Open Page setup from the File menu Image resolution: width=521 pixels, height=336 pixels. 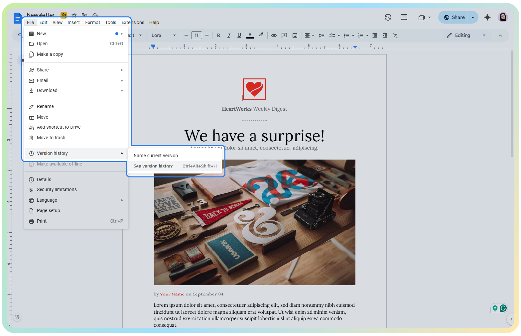tap(76, 210)
